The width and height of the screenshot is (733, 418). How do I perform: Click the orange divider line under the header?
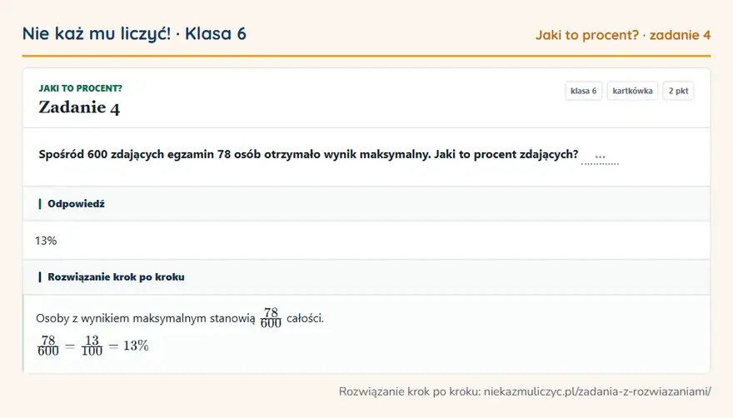pos(366,56)
